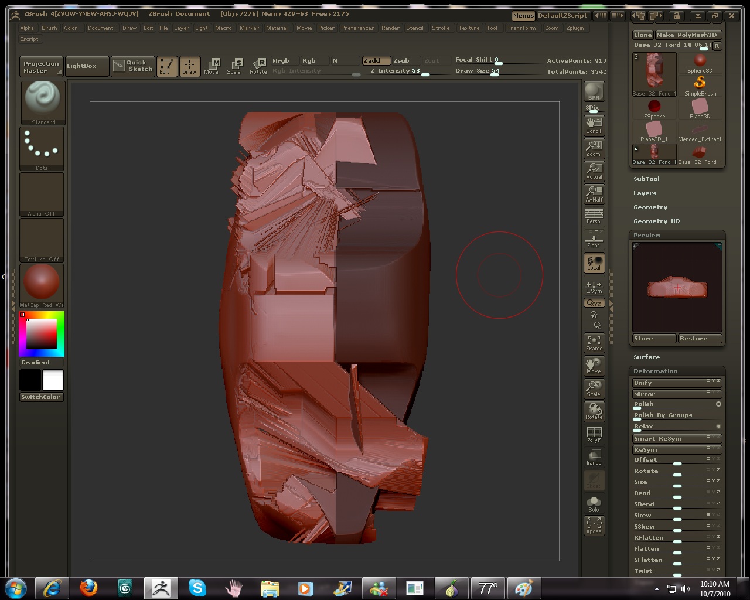Launch Quick Sketch
Image resolution: width=750 pixels, height=600 pixels.
coord(133,66)
